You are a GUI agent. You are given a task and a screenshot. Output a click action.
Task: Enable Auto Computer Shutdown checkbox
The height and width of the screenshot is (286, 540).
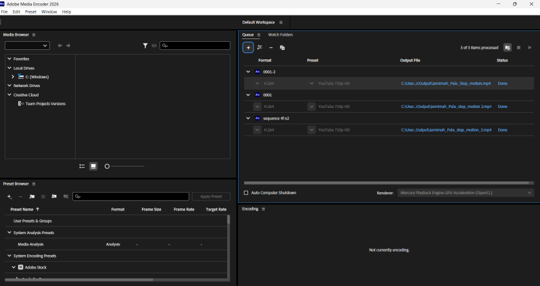coord(246,193)
